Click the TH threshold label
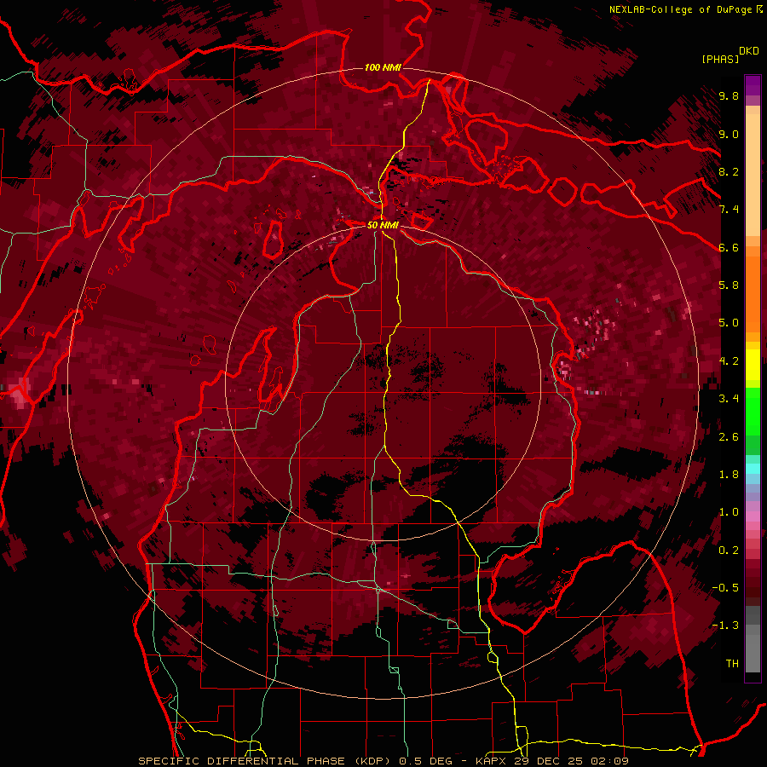 tap(732, 664)
